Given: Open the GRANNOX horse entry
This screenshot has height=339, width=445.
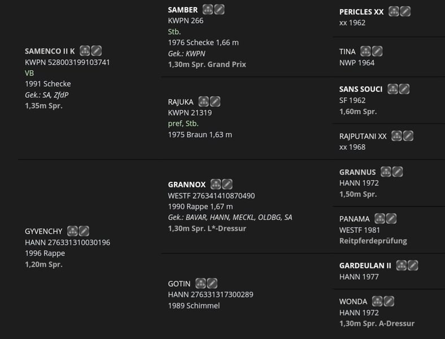Looking at the screenshot, I should pos(186,185).
